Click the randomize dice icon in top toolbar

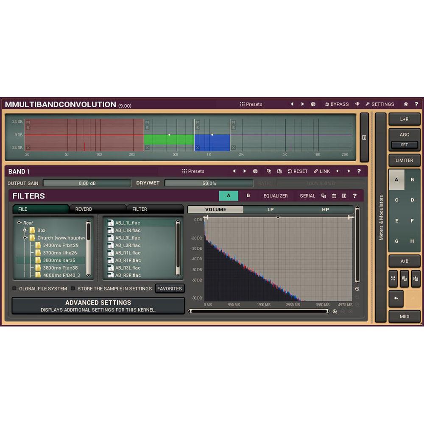tap(313, 104)
